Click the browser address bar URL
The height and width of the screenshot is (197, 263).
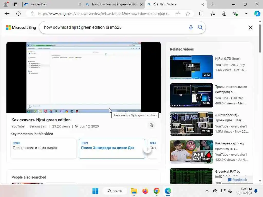tap(104, 14)
